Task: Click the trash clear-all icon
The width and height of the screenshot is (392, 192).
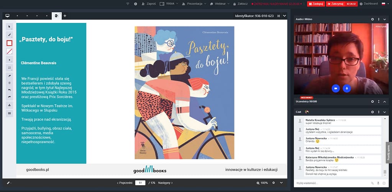Action: coord(9,83)
